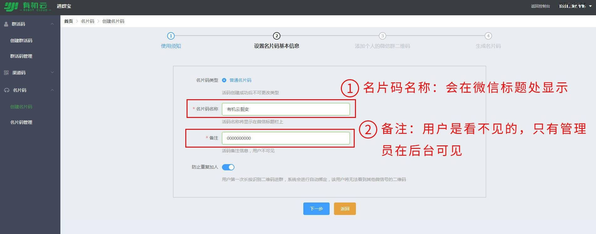Click step 3 circle in progress bar
The height and width of the screenshot is (234, 596).
pyautogui.click(x=382, y=36)
